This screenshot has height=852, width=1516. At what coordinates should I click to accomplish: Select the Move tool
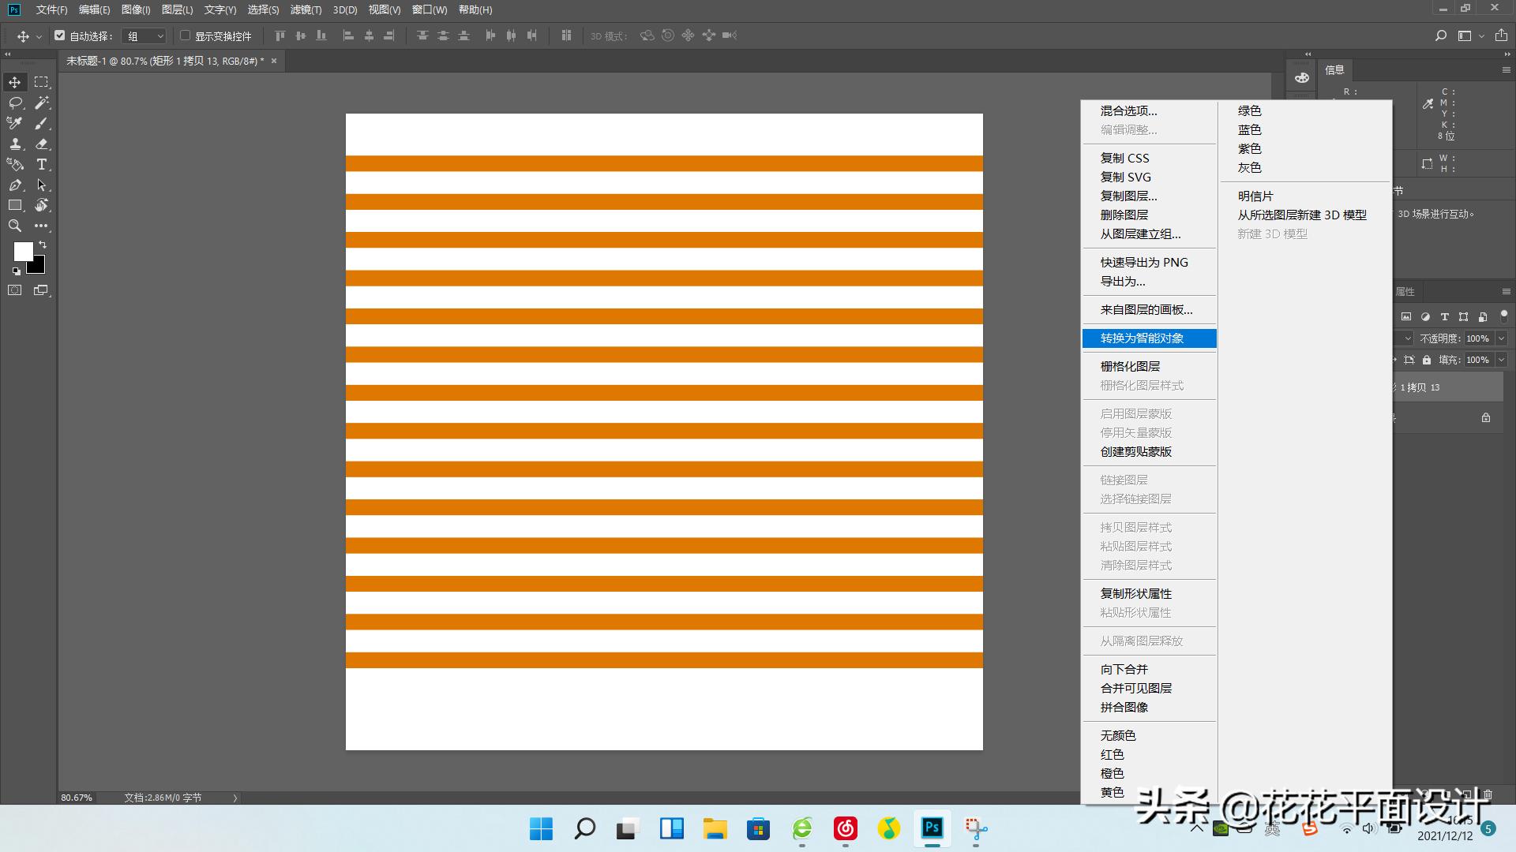(x=14, y=81)
